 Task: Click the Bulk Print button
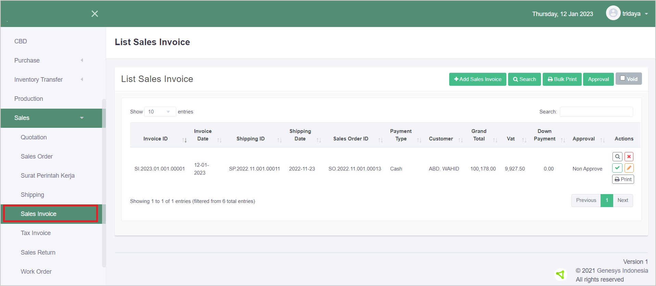[562, 79]
